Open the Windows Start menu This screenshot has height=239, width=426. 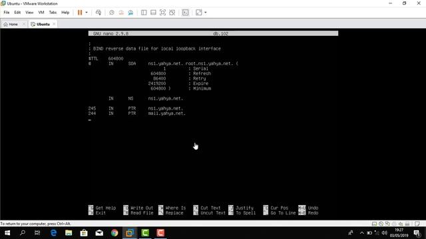click(x=7, y=233)
